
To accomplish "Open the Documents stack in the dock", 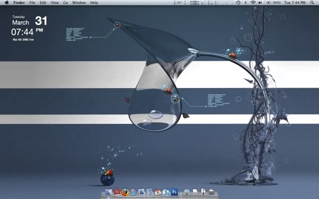I will (195, 192).
